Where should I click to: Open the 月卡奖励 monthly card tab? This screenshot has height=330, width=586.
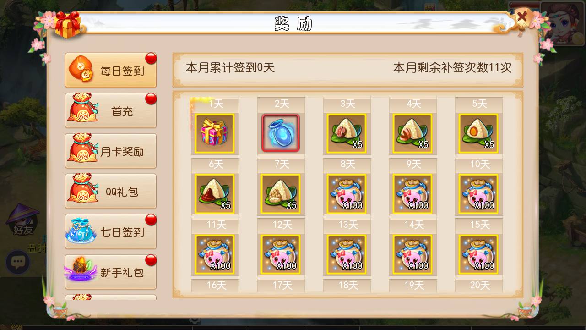(x=111, y=151)
